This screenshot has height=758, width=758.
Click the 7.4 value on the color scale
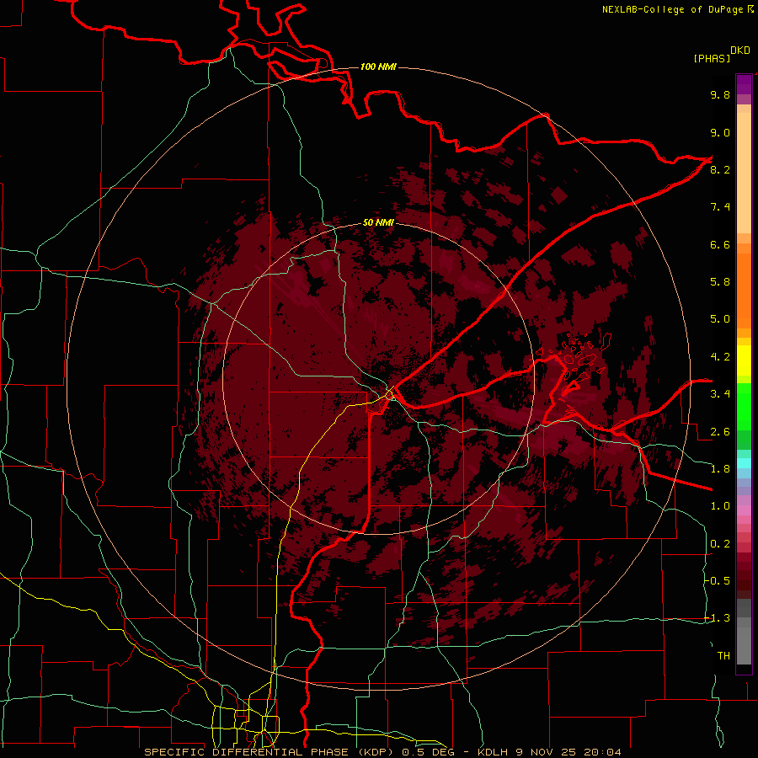(x=720, y=207)
